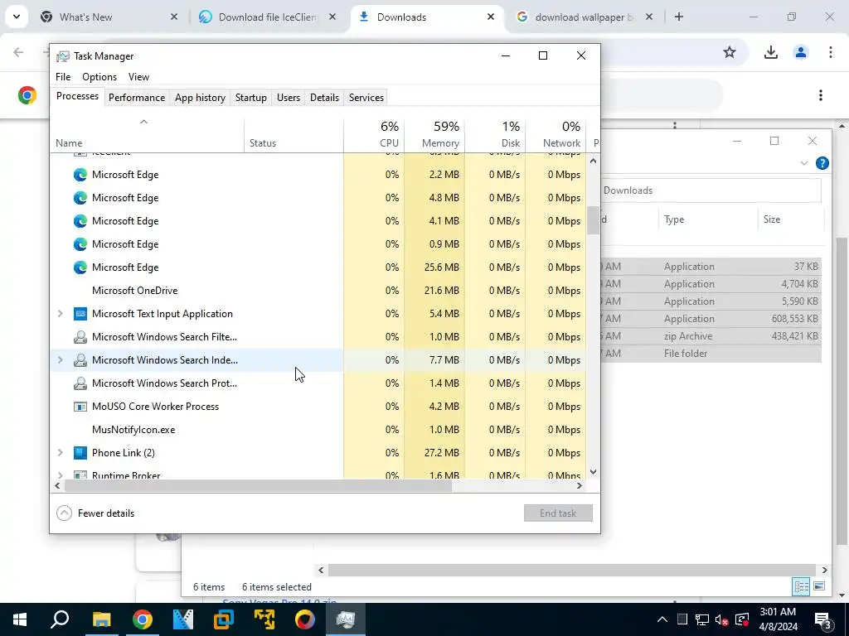Show hidden system tray icons
The image size is (849, 636).
[662, 619]
